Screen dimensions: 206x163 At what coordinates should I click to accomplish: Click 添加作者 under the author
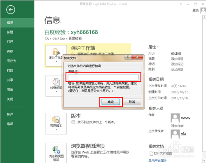177,126
